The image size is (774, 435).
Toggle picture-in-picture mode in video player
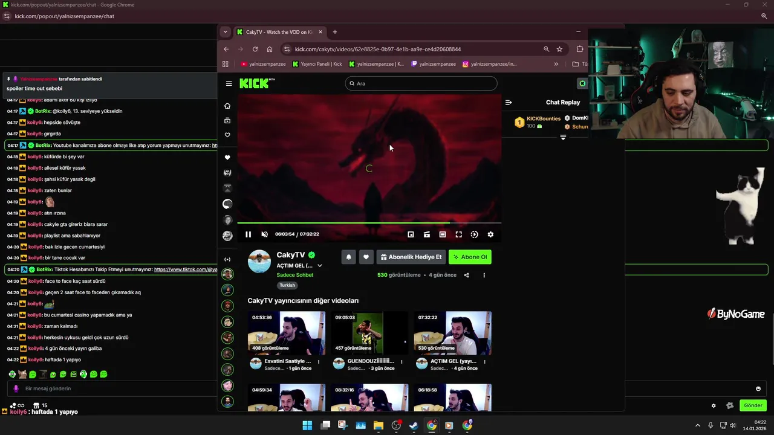pyautogui.click(x=411, y=234)
